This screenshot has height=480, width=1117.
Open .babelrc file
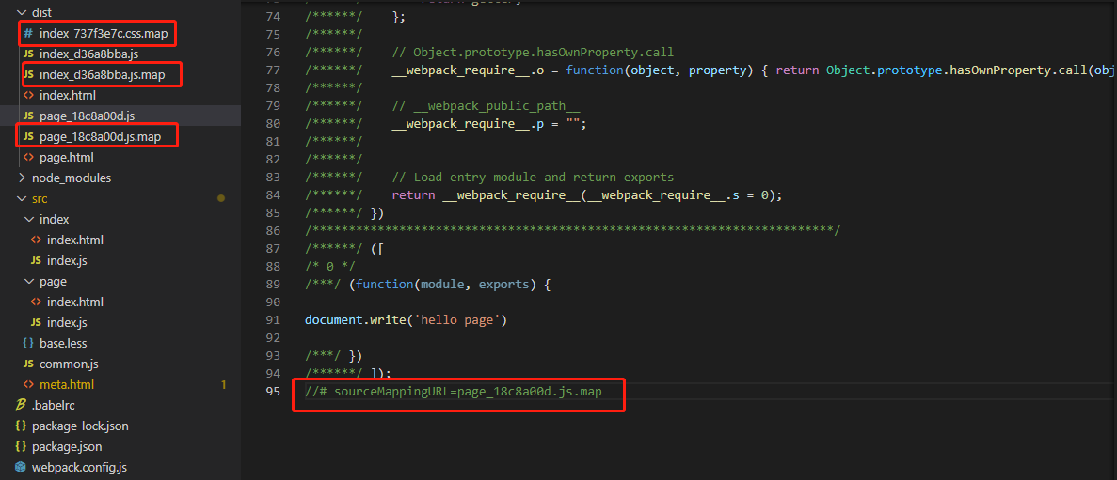click(54, 406)
